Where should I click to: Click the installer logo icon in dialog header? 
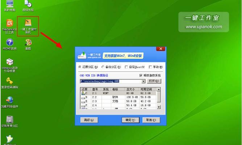coord(82,55)
